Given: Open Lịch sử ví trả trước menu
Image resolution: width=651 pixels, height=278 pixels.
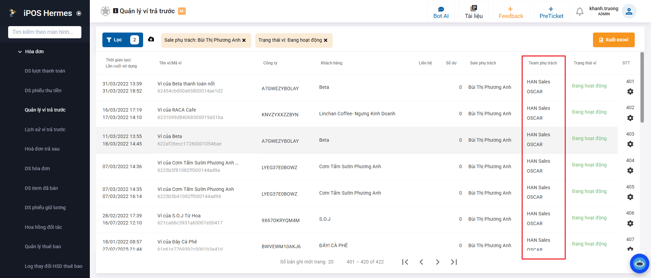Looking at the screenshot, I should (45, 130).
